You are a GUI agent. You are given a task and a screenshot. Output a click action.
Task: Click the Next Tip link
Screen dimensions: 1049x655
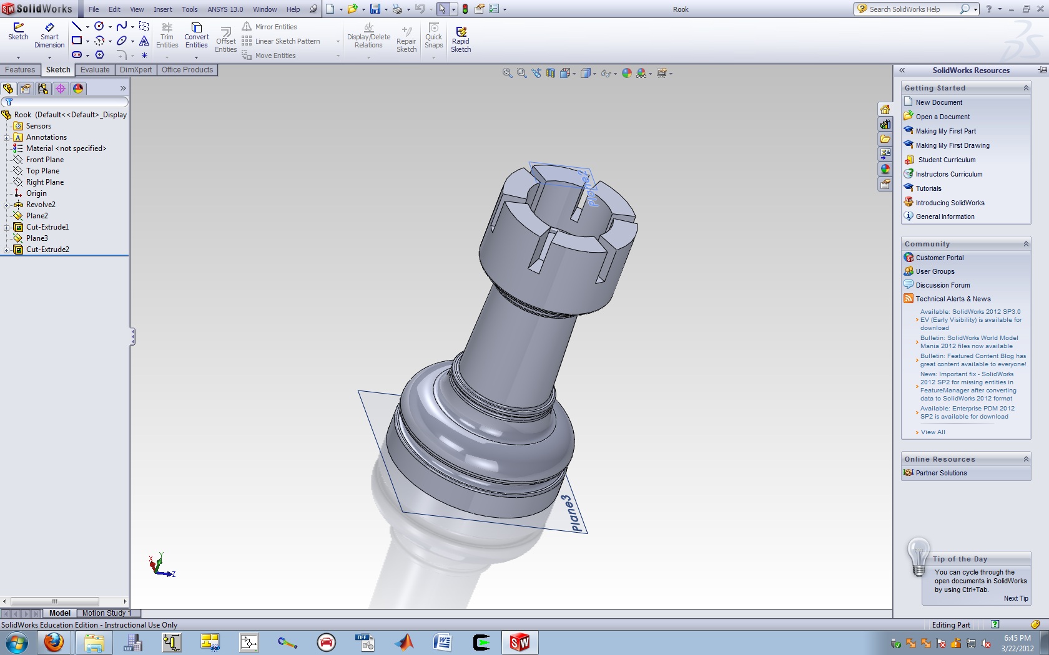[x=1015, y=598]
